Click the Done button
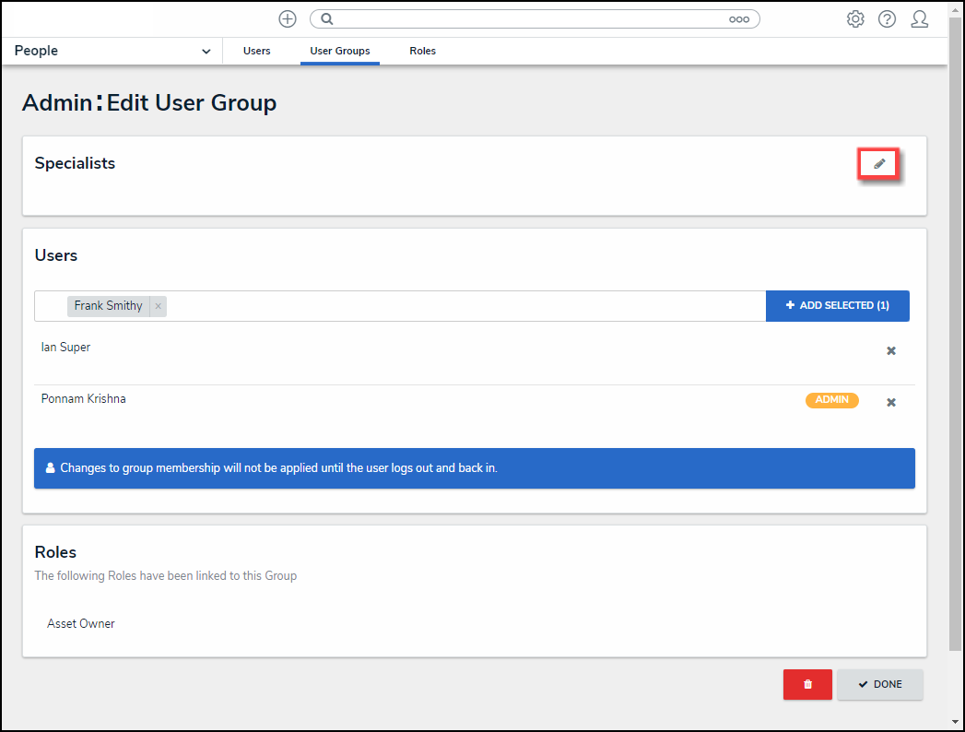Viewport: 965px width, 732px height. coord(879,684)
